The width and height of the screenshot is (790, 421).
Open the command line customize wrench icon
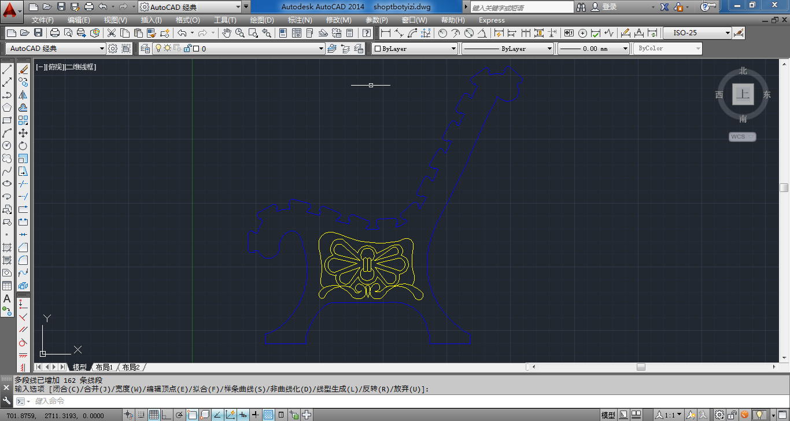tap(7, 401)
